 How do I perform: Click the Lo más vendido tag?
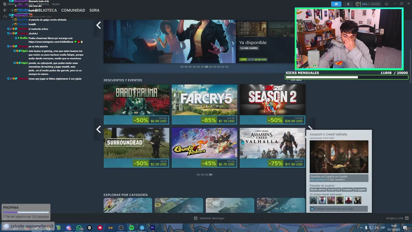[x=249, y=48]
